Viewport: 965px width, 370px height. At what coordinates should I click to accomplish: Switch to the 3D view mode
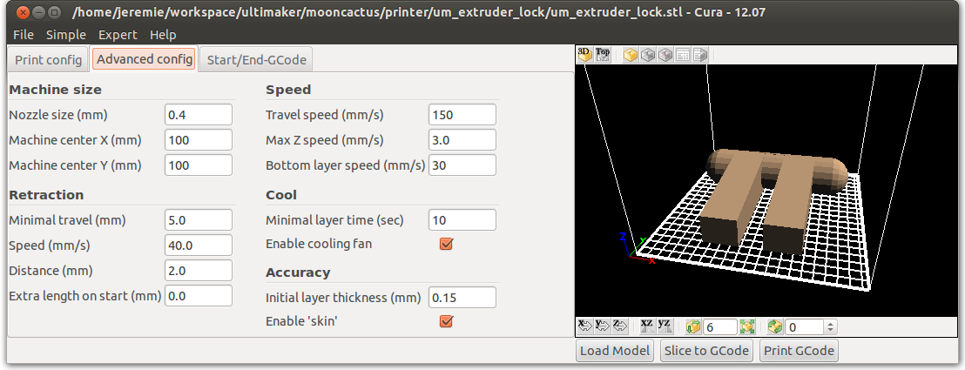pos(584,55)
